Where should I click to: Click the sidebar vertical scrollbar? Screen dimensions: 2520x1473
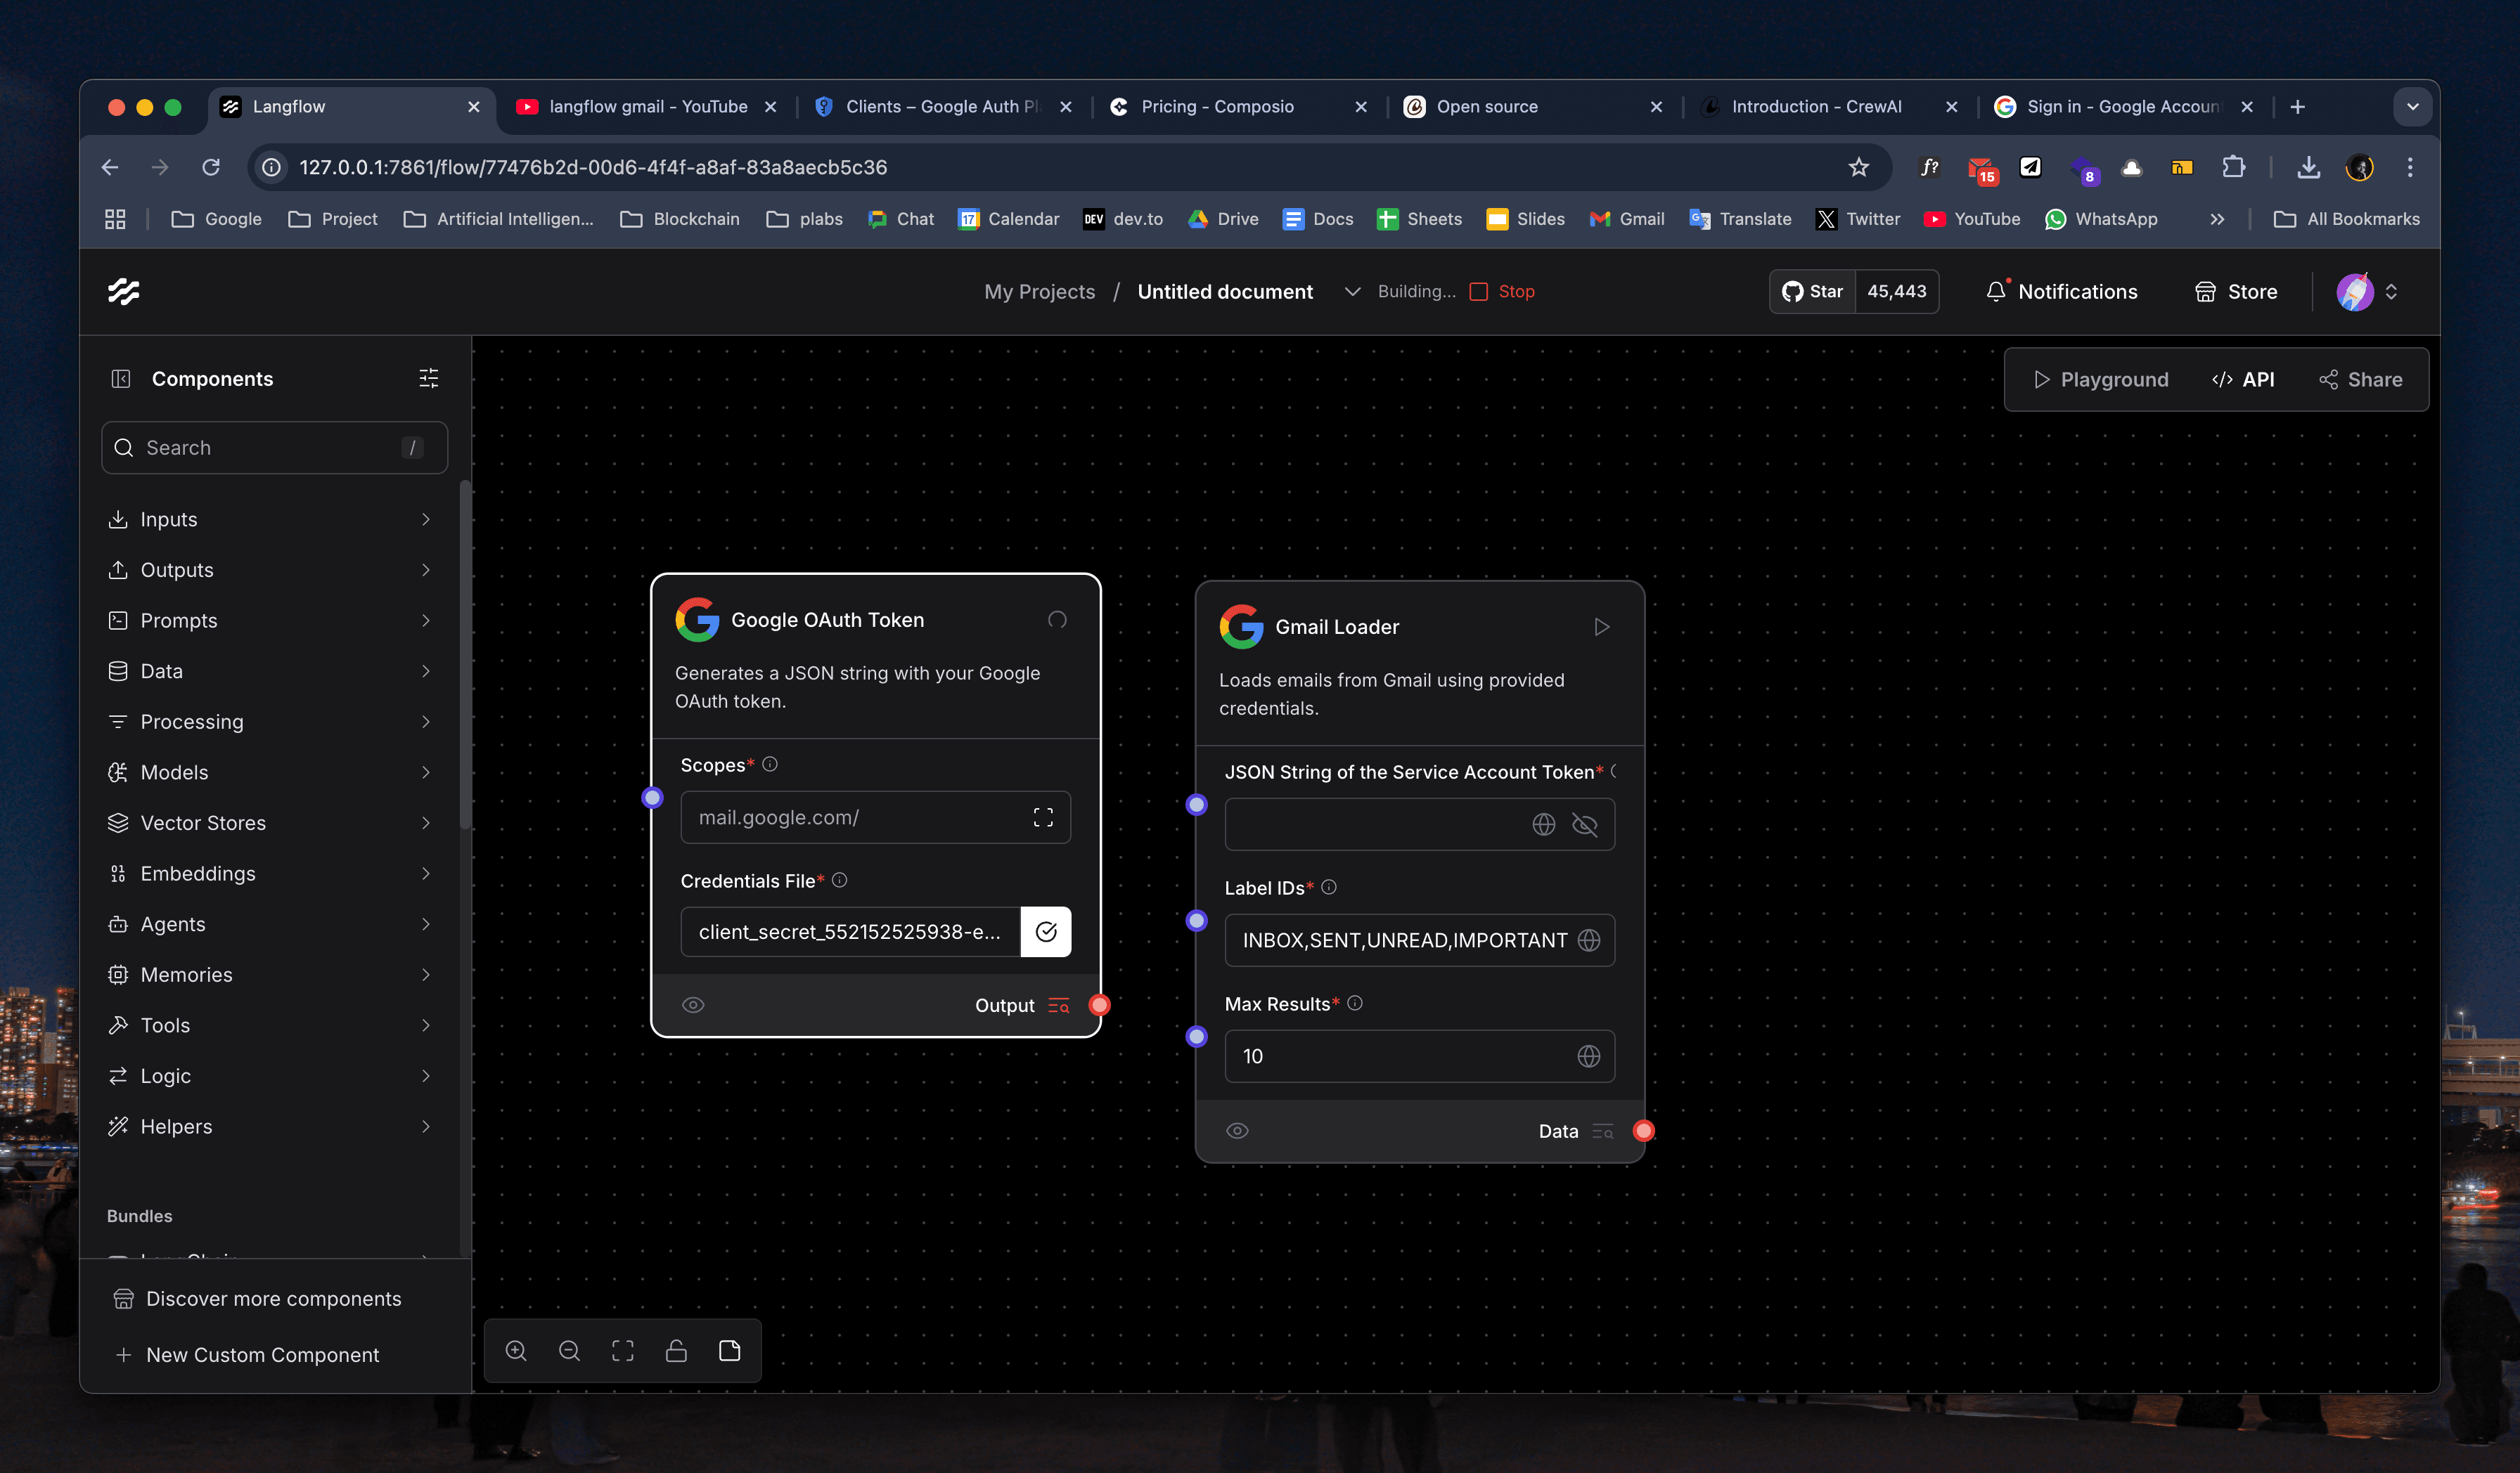coord(464,654)
